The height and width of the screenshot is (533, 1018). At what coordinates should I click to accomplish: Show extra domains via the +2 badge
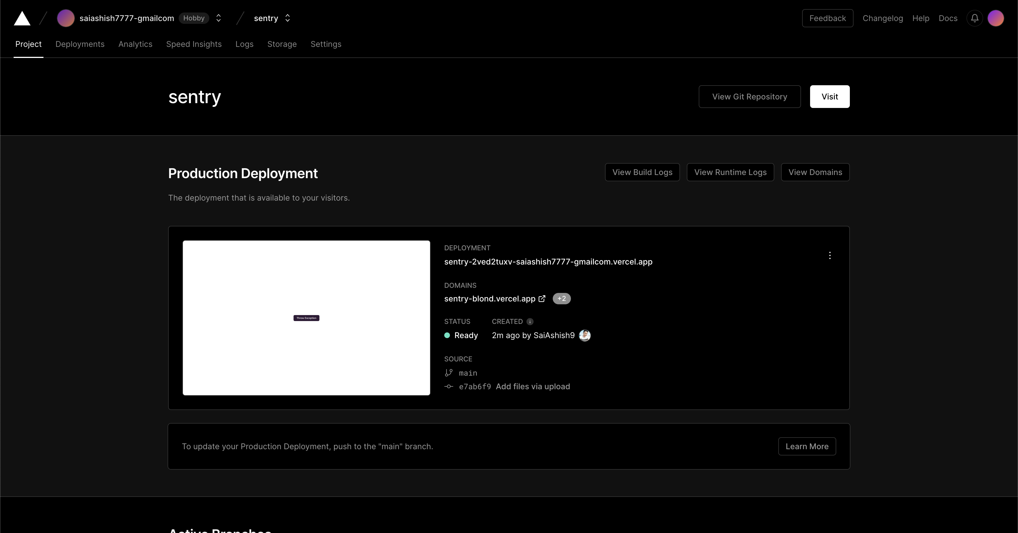(x=562, y=299)
